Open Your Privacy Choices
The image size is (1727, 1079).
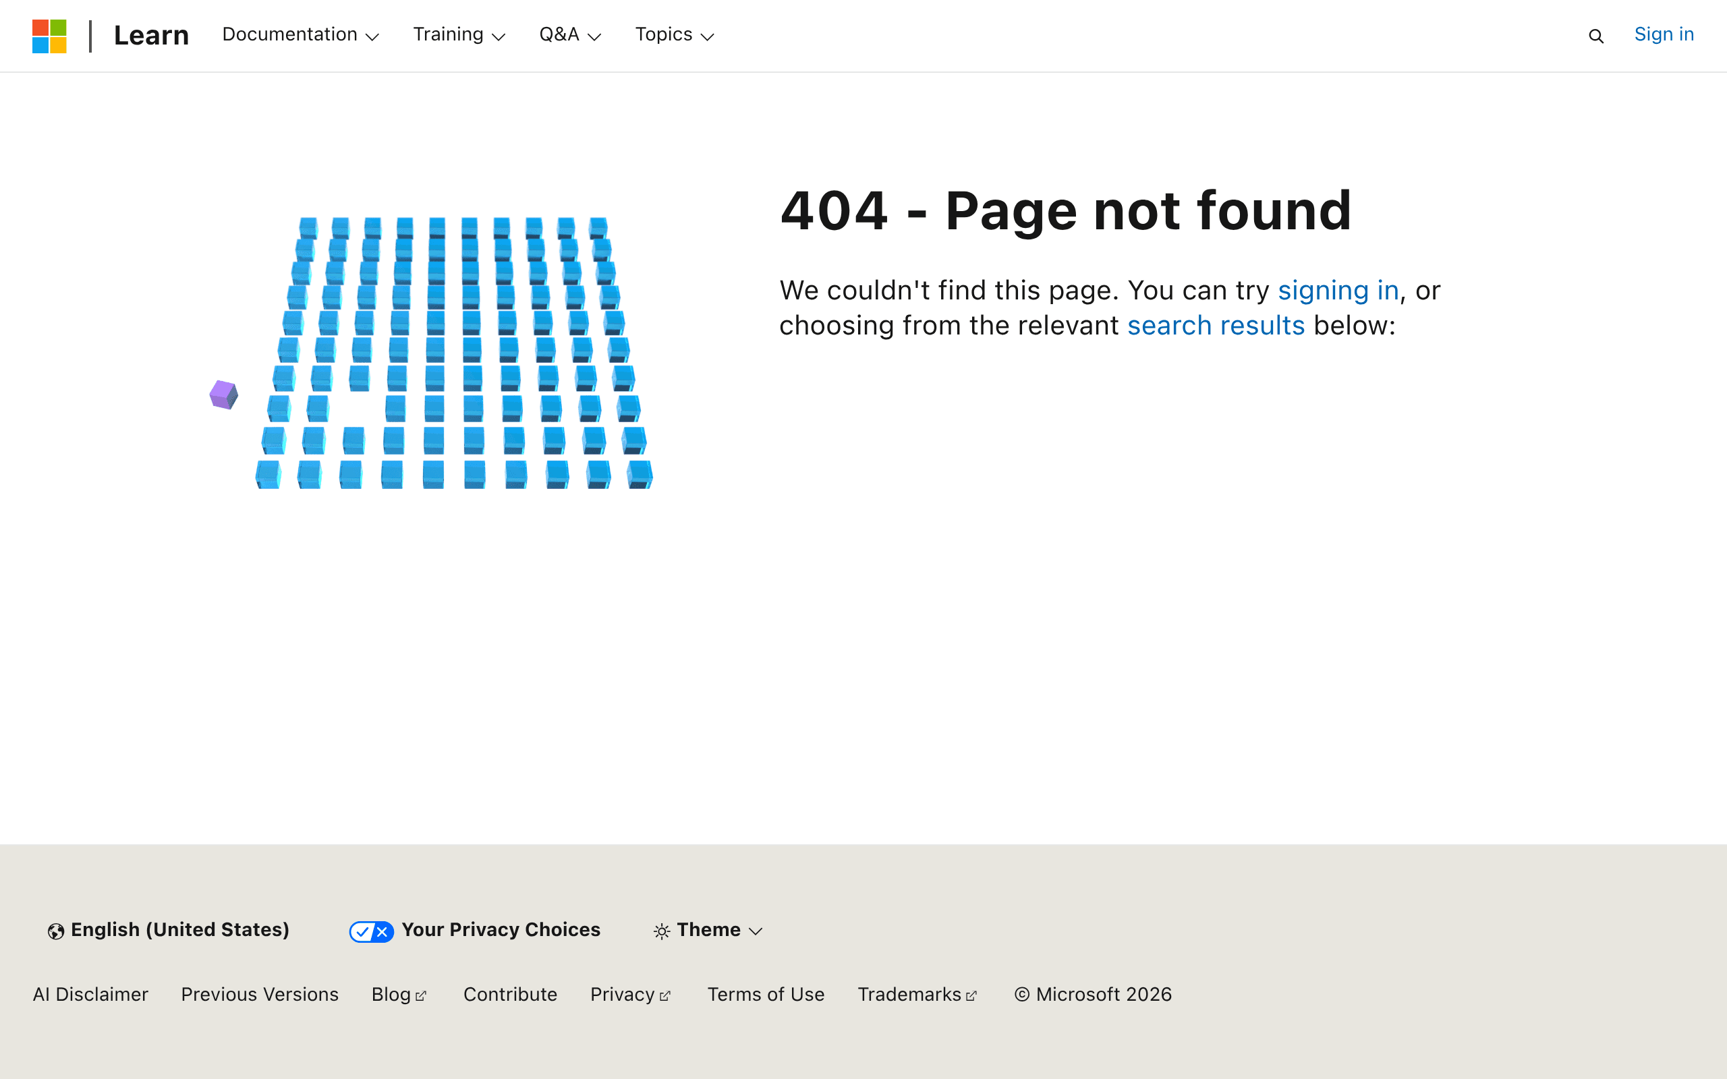pos(474,930)
